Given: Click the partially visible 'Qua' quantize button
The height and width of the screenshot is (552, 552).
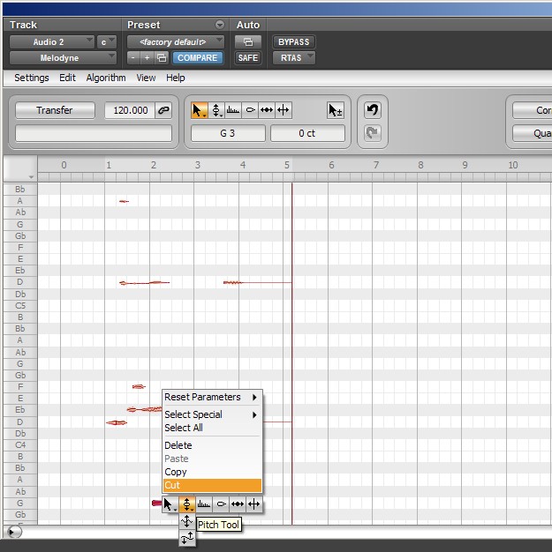Looking at the screenshot, I should coord(533,133).
